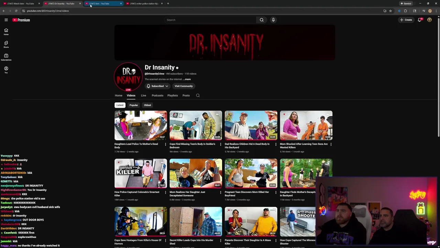This screenshot has height=248, width=440.
Task: Open browser extensions puzzle icon
Action: [405, 11]
